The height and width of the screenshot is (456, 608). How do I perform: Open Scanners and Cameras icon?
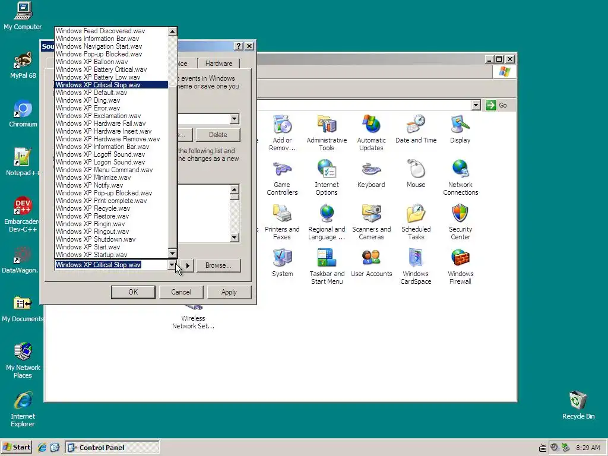[x=371, y=222]
